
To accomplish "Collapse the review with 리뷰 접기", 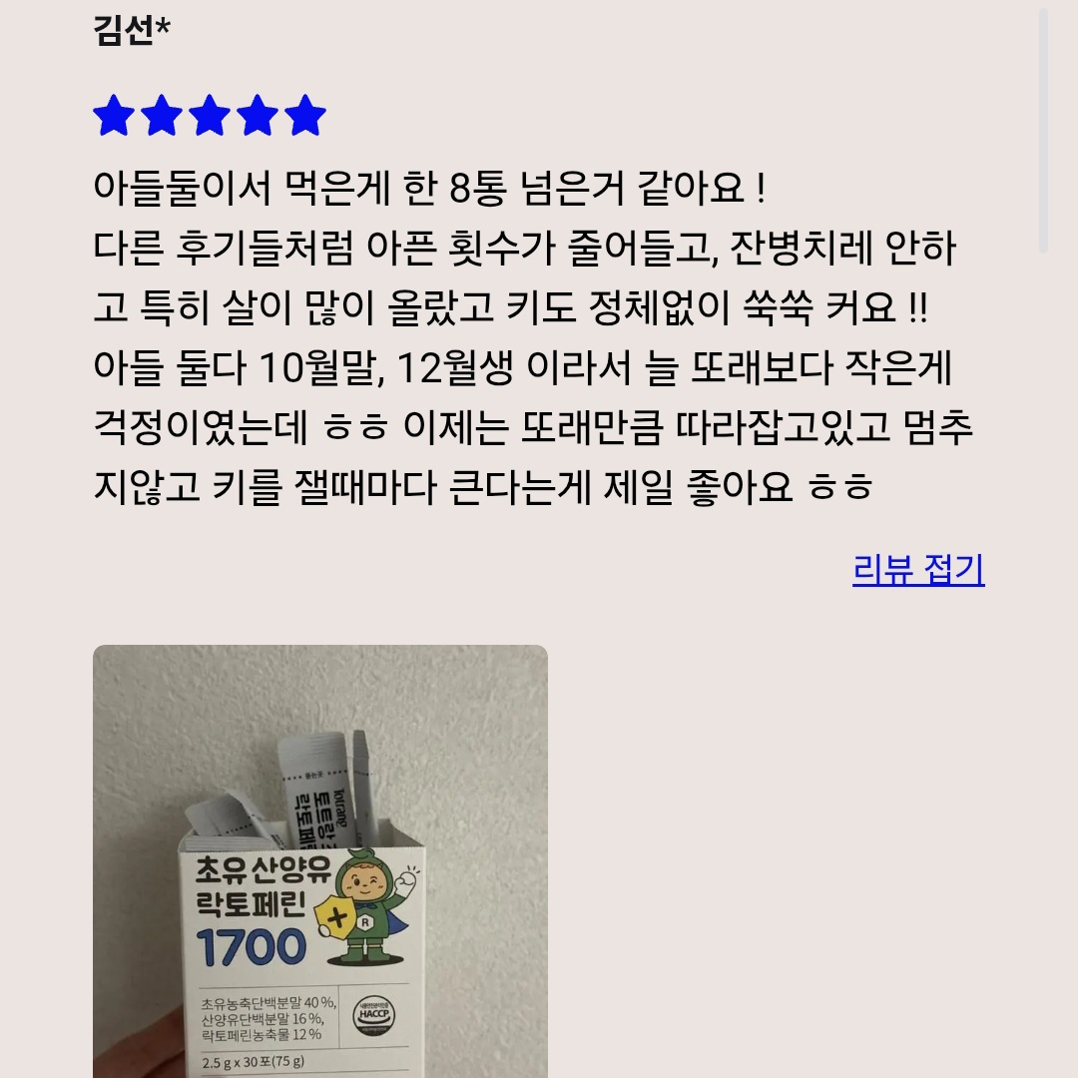I will coord(918,569).
